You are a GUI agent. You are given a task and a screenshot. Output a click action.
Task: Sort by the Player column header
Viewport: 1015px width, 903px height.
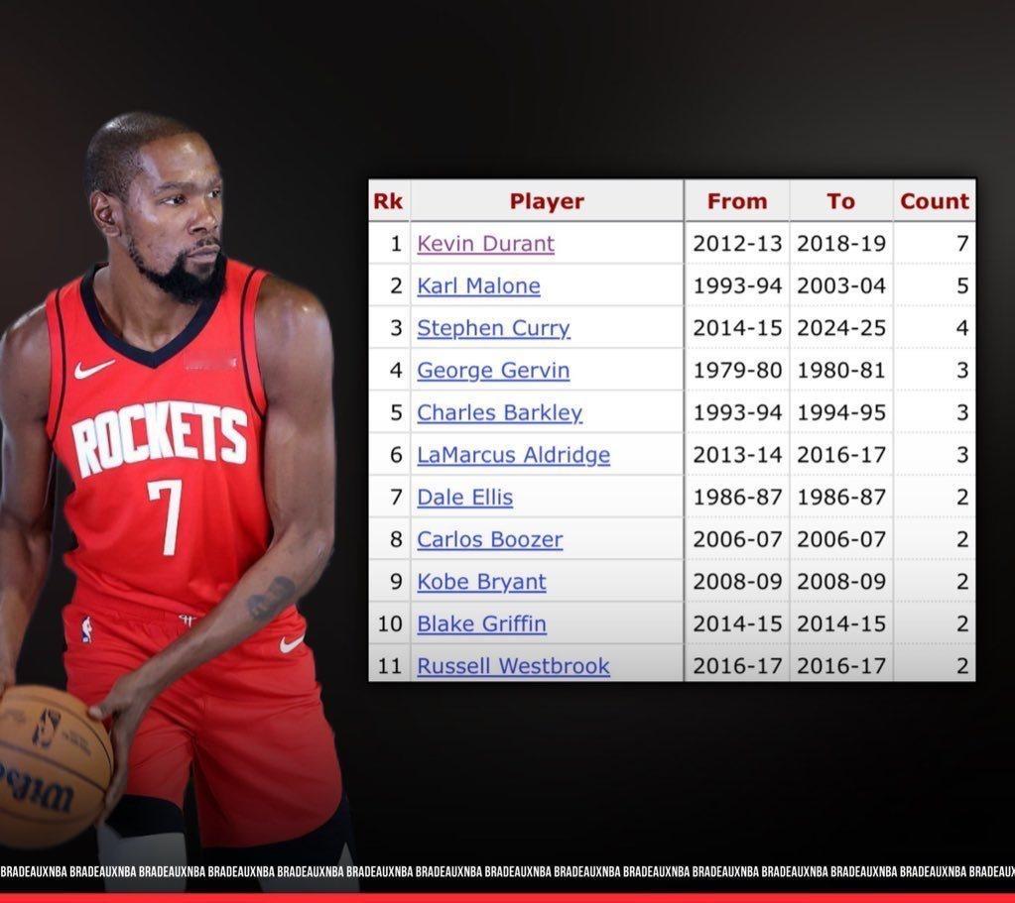547,201
